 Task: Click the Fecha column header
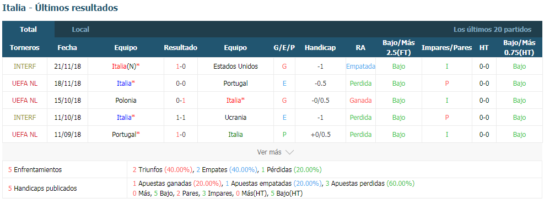(67, 48)
